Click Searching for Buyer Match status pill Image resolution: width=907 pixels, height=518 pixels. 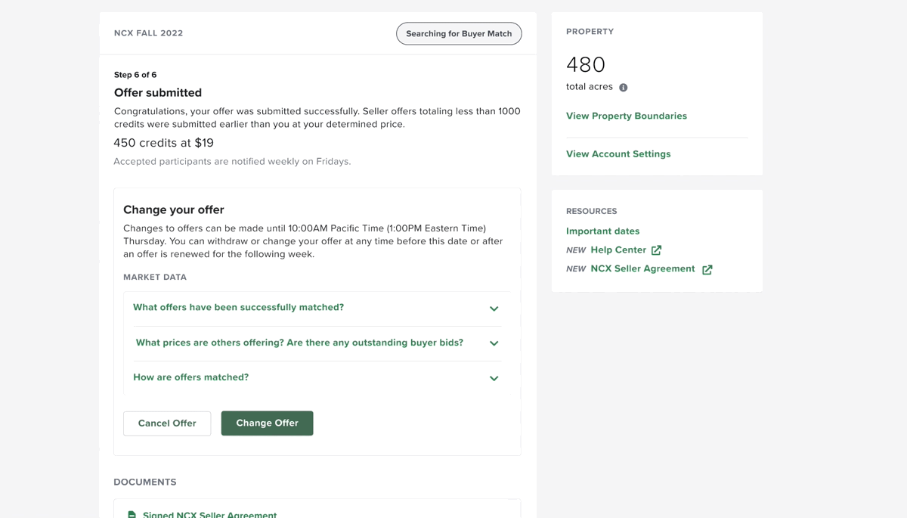[459, 33]
